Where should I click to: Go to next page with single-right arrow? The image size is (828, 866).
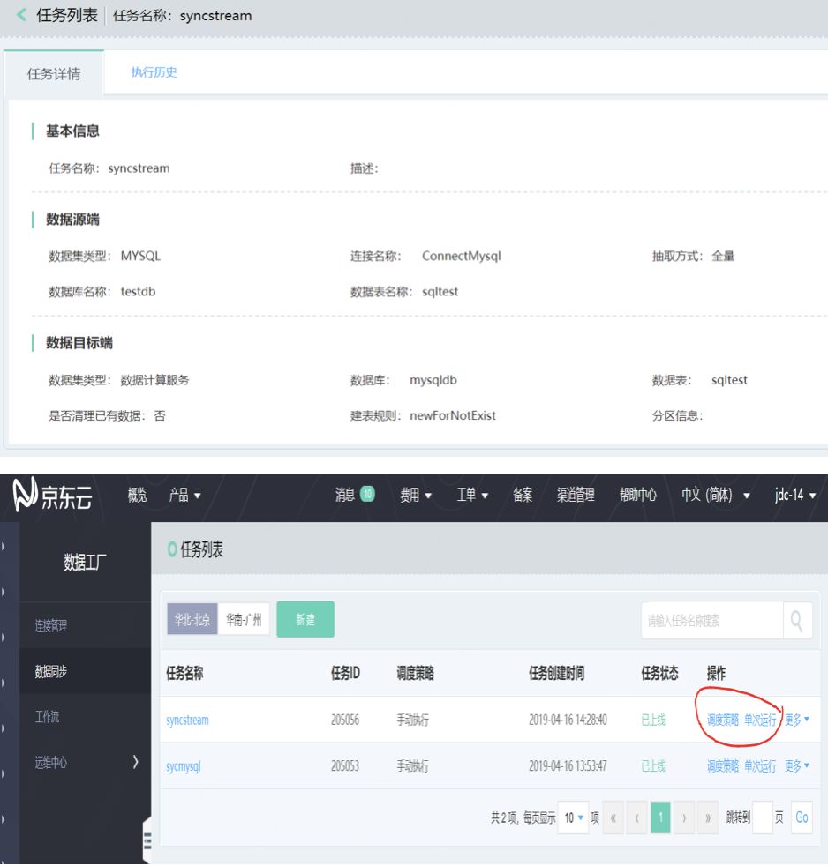tap(684, 817)
